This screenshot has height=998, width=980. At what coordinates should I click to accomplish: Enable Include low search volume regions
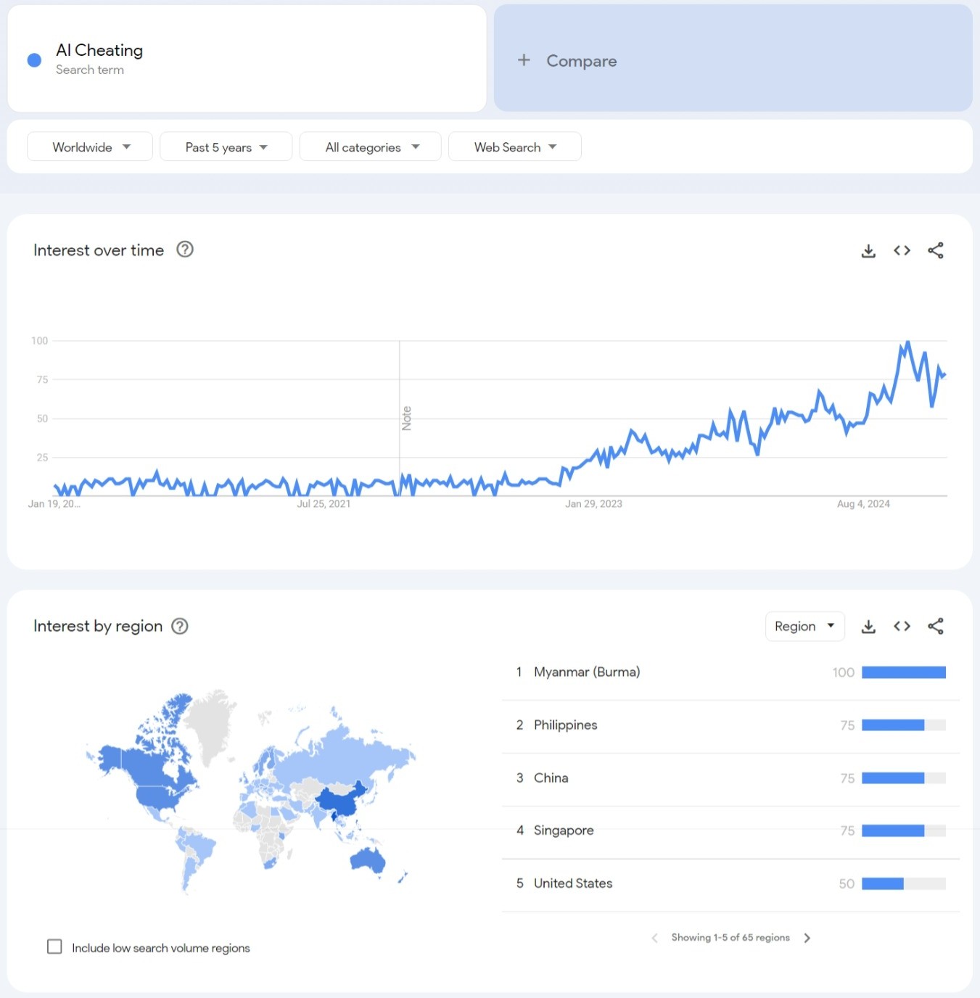[54, 947]
